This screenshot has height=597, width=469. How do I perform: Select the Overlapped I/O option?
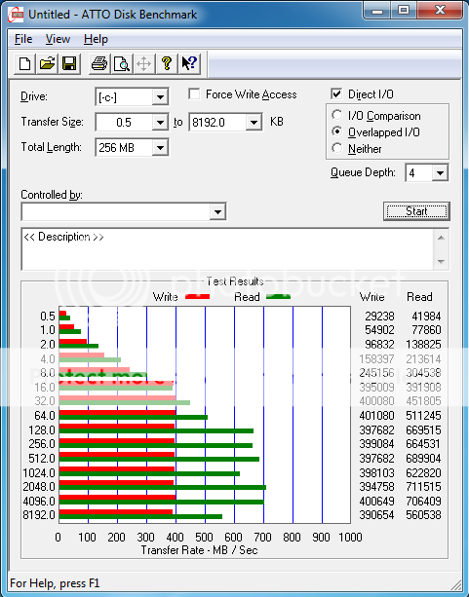[x=337, y=131]
